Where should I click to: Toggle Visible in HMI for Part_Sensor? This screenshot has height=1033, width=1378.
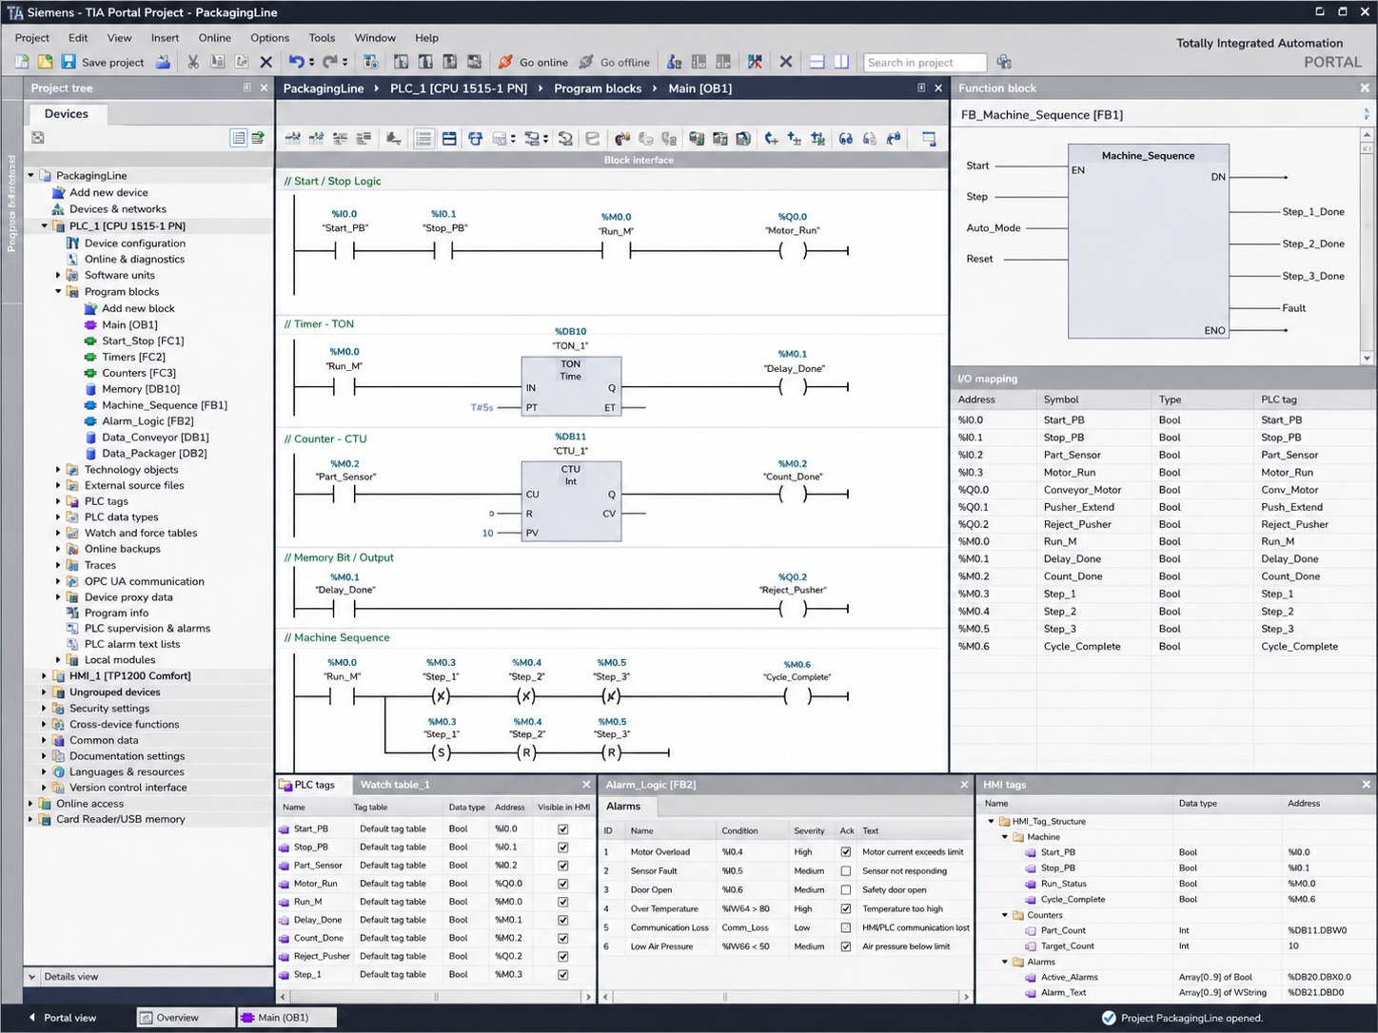tap(563, 866)
